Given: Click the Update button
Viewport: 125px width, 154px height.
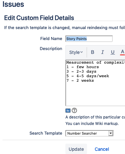Looking at the screenshot, I should [x=76, y=149].
